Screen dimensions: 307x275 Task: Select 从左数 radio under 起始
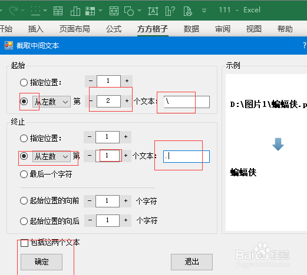point(24,102)
